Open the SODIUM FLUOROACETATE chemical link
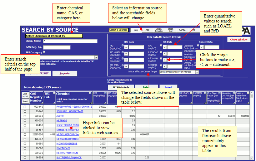The image size is (256, 161). click(70, 111)
